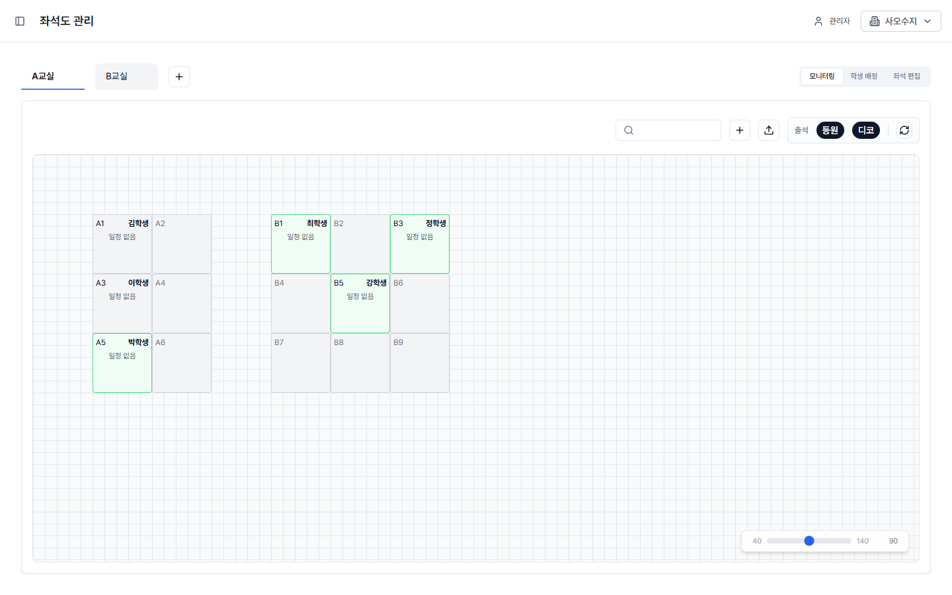This screenshot has width=952, height=595.
Task: Switch to 모니터링 mode
Action: [822, 77]
